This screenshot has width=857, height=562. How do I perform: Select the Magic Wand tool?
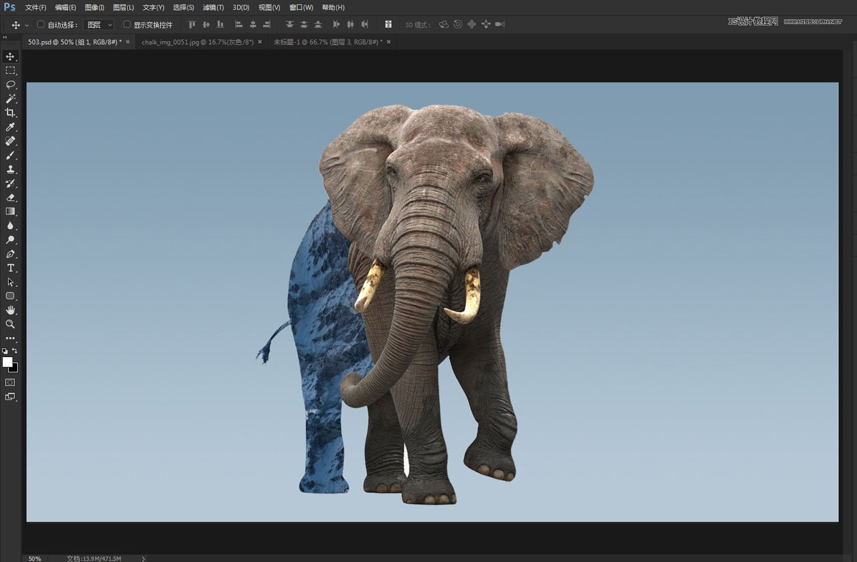[10, 98]
